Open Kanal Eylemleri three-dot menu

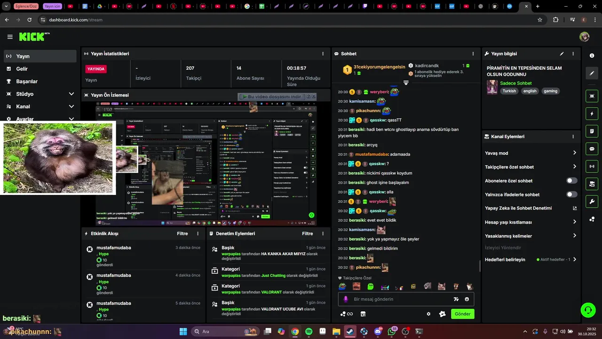[x=573, y=137]
